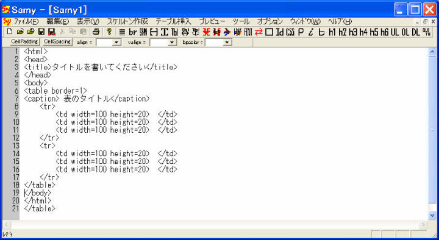Insert a UL unordered list tag
439x240 pixels.
[x=394, y=32]
